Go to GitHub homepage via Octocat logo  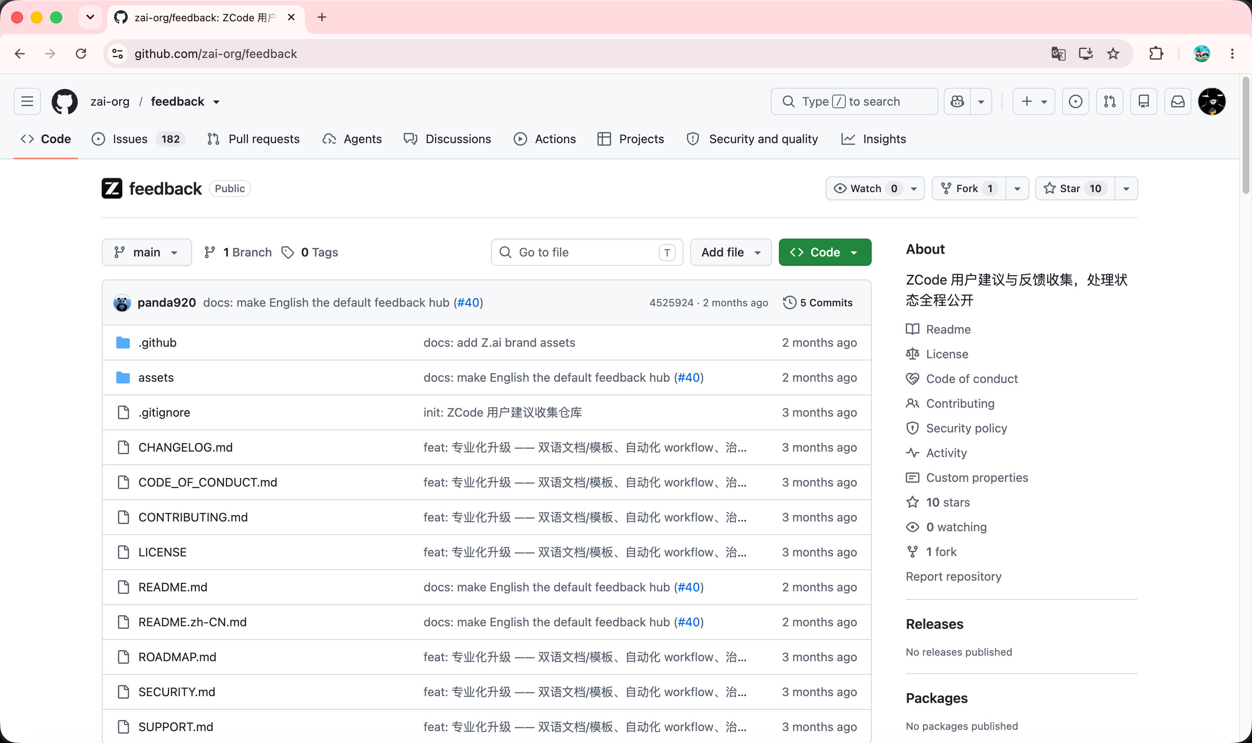(65, 102)
